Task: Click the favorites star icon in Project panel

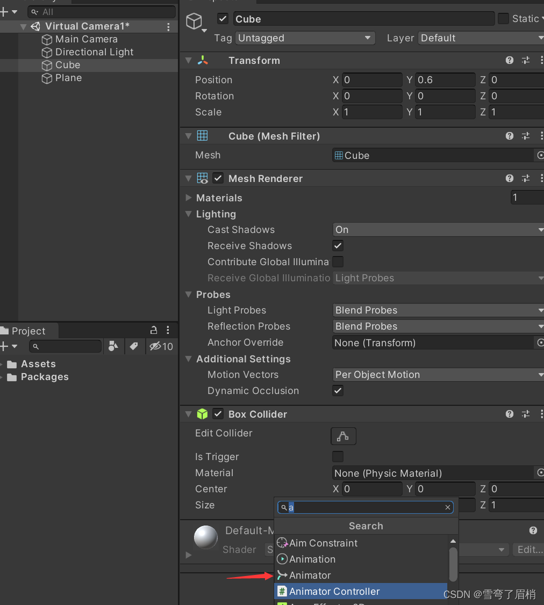Action: tap(113, 346)
